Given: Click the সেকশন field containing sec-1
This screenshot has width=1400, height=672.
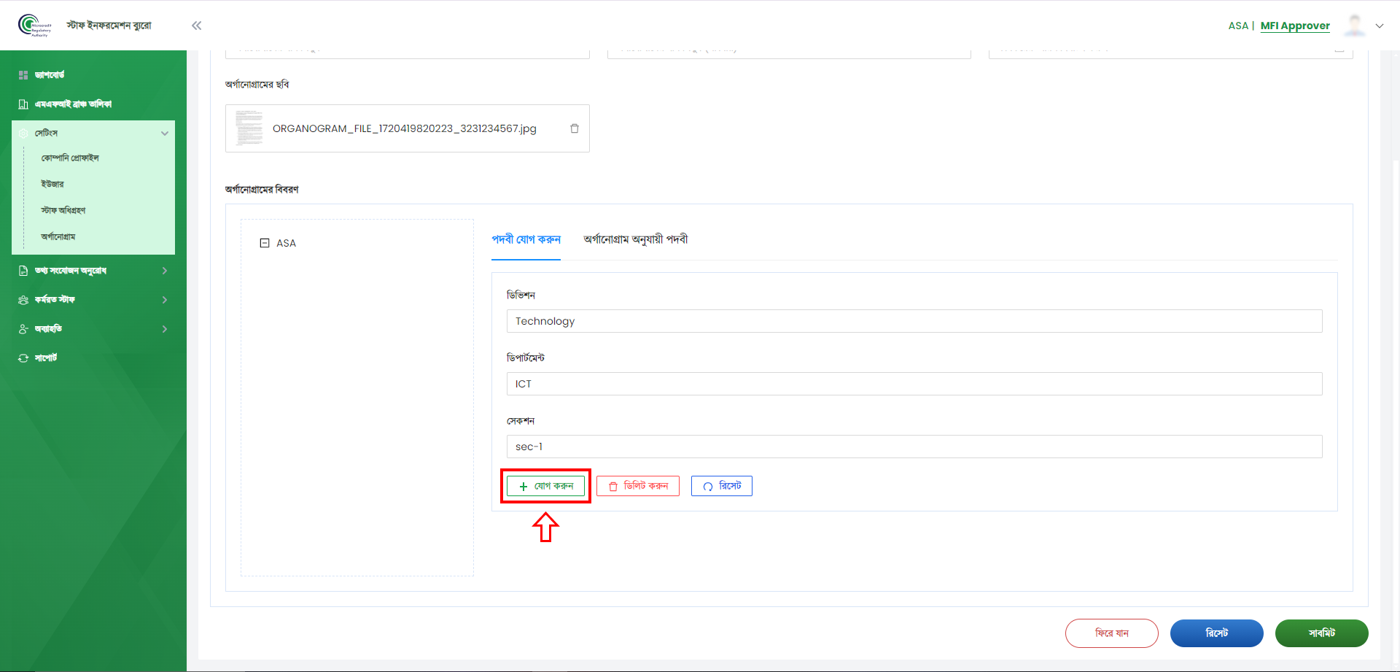Looking at the screenshot, I should click(x=914, y=447).
